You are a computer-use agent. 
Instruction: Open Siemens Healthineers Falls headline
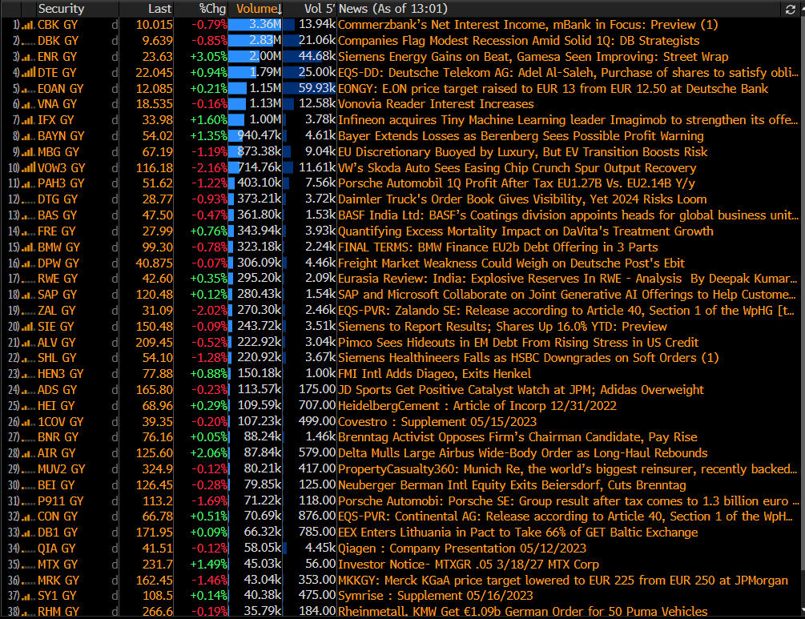pyautogui.click(x=529, y=358)
